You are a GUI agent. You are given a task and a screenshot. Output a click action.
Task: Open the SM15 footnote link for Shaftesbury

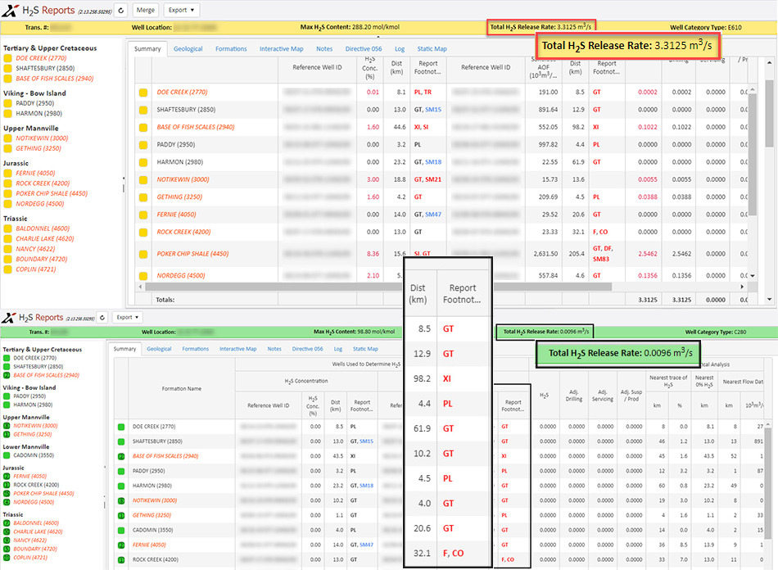coord(433,110)
